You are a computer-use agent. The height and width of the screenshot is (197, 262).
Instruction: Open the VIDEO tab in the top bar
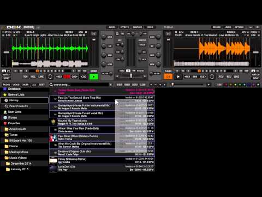pyautogui.click(x=150, y=27)
